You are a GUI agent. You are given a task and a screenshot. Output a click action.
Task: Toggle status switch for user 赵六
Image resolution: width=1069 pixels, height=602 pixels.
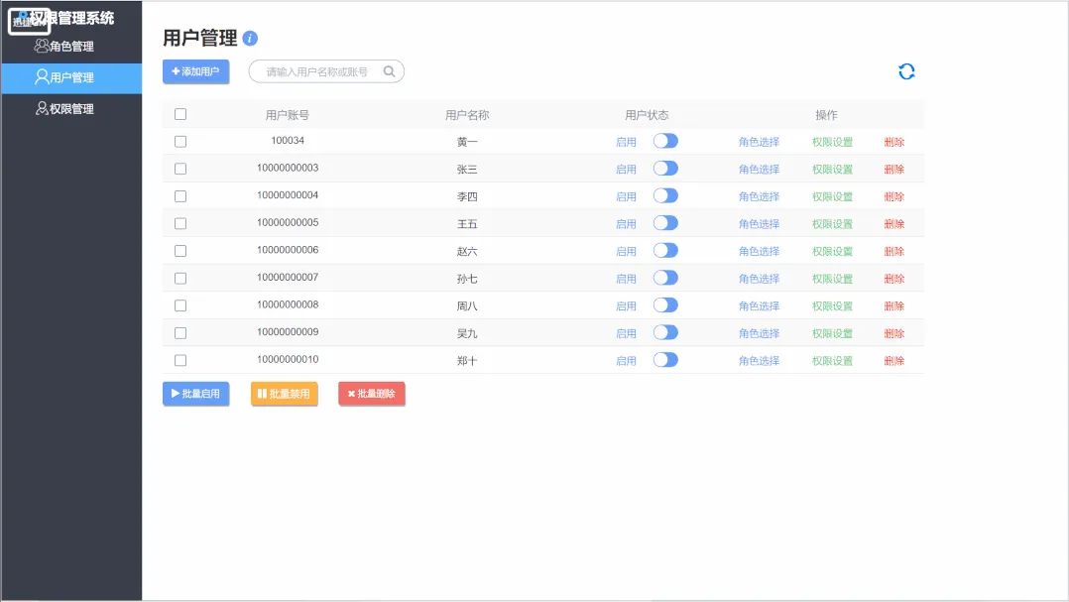point(665,250)
